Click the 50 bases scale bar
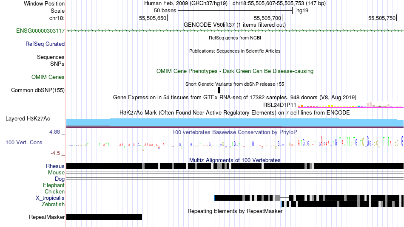This screenshot has width=404, height=227. [x=235, y=11]
